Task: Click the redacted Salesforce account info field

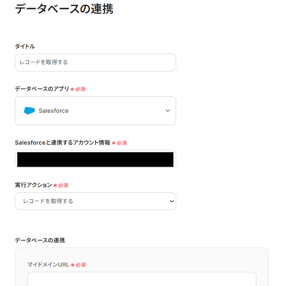Action: pos(95,159)
